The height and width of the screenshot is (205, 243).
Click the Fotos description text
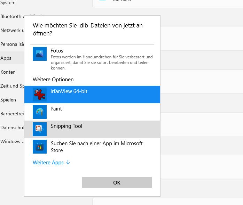(x=102, y=63)
